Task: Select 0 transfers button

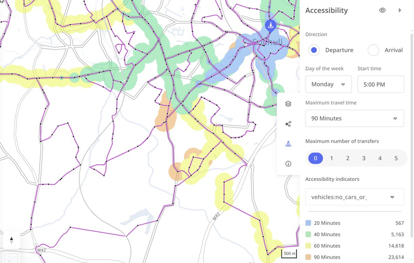Action: [x=315, y=158]
